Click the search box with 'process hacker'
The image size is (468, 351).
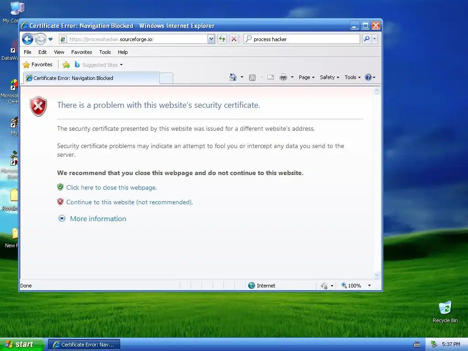tap(302, 39)
